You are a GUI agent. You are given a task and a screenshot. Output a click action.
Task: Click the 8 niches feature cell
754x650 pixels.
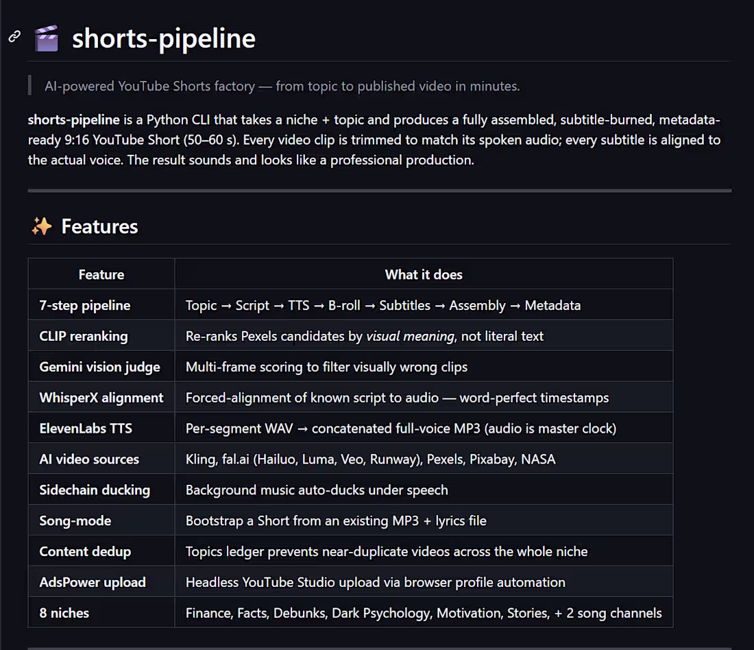(101, 613)
